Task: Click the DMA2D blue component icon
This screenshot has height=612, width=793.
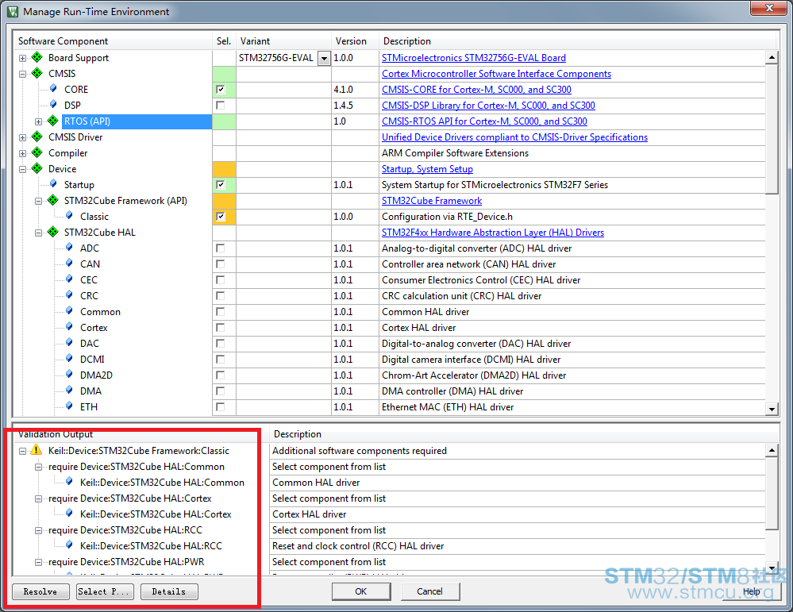Action: pos(69,375)
